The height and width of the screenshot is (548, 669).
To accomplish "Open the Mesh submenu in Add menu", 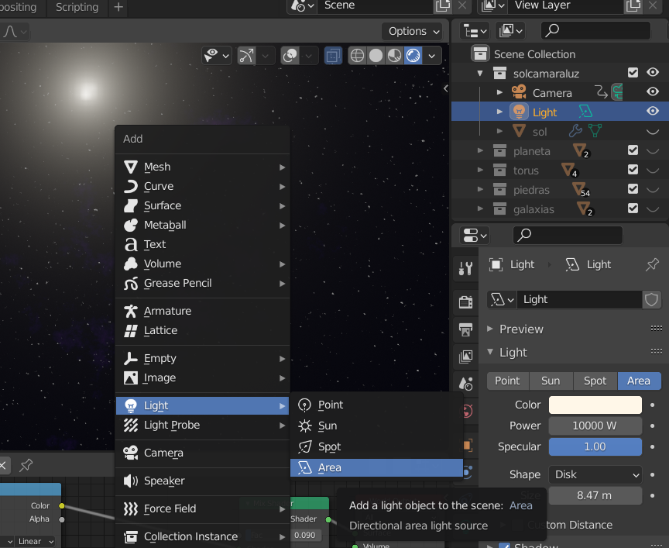I will (x=203, y=167).
